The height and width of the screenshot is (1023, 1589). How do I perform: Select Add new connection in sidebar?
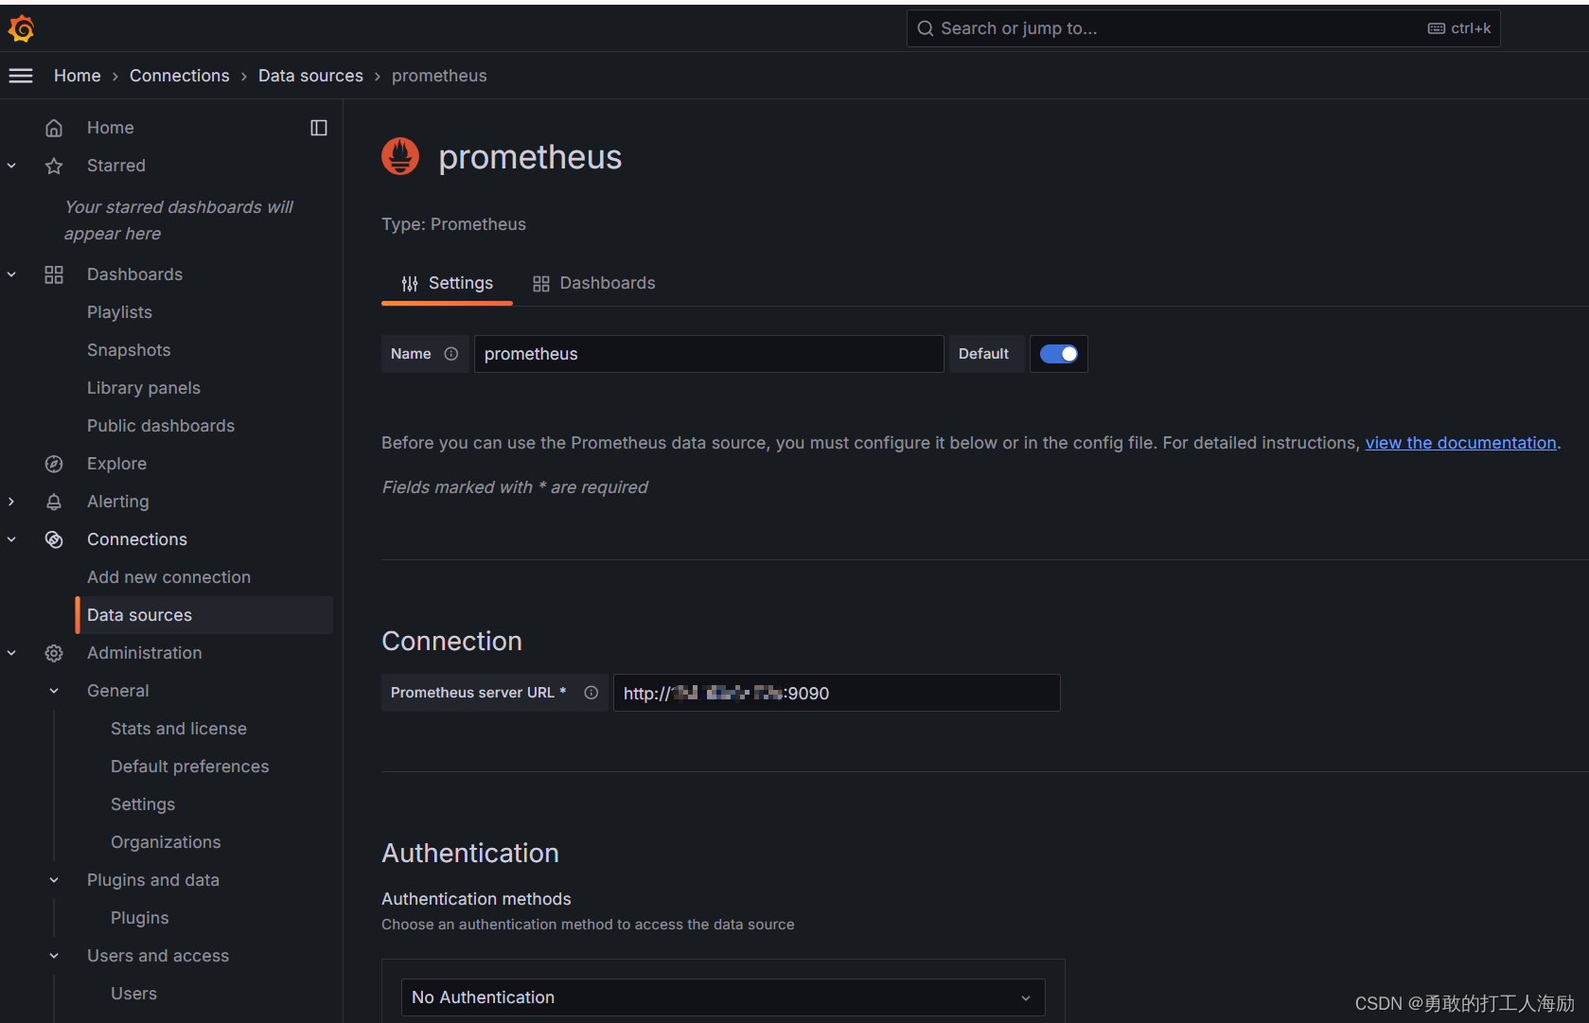pos(168,577)
